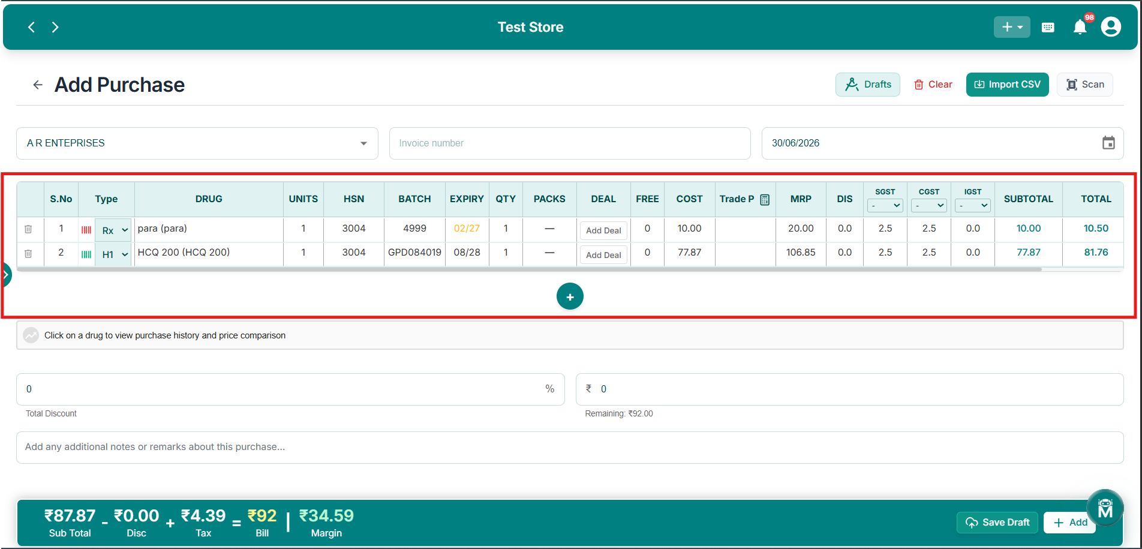
Task: Clear the purchase form
Action: pos(933,85)
